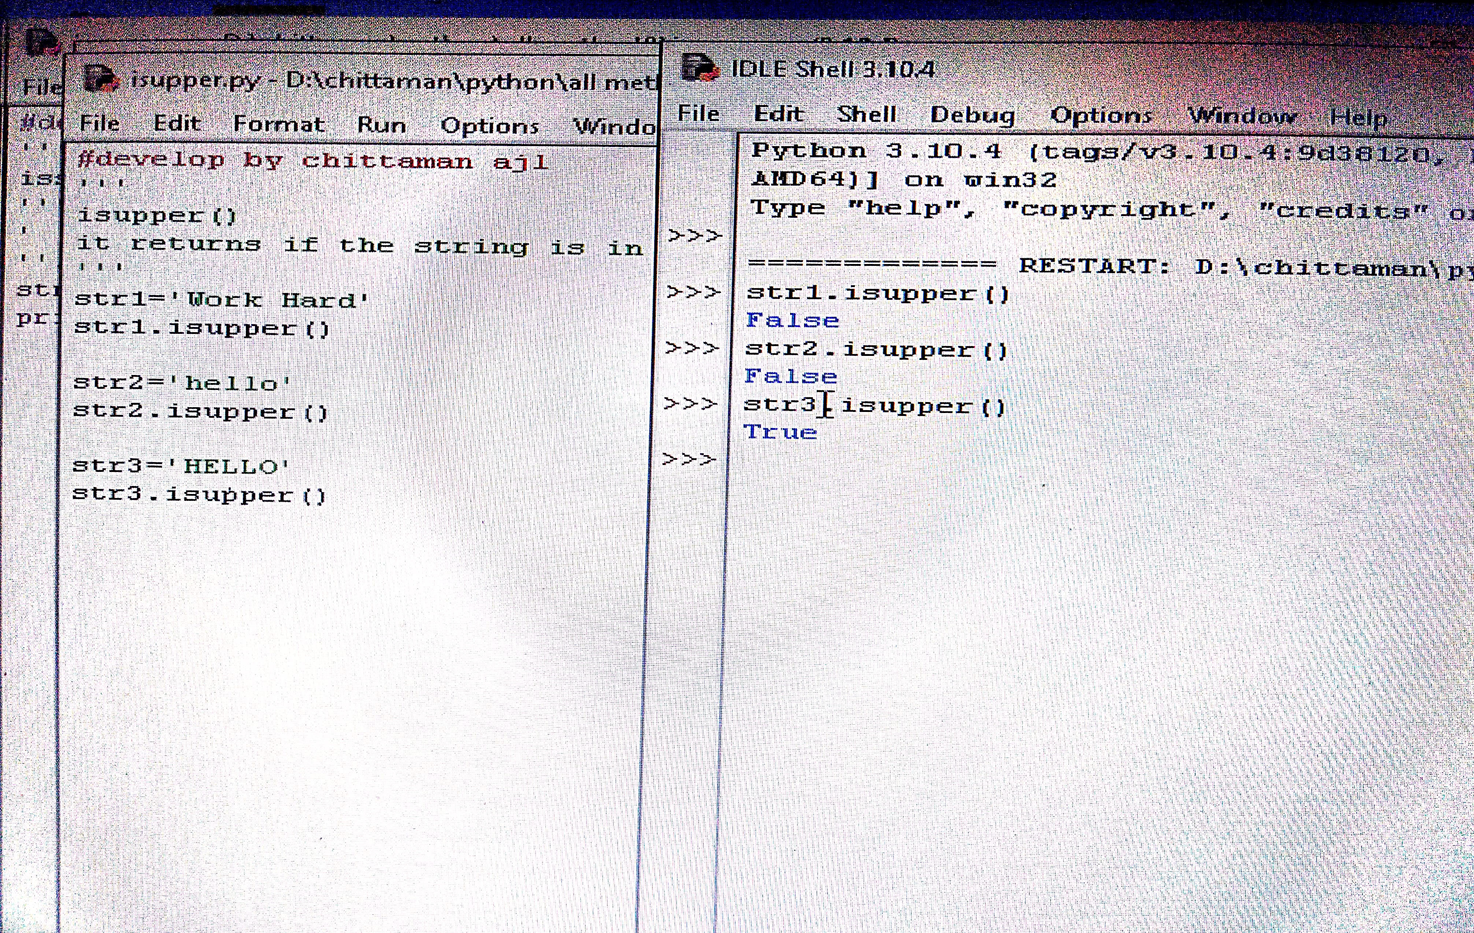Open Run menu in isupper.py editor
The height and width of the screenshot is (933, 1474).
[x=381, y=125]
